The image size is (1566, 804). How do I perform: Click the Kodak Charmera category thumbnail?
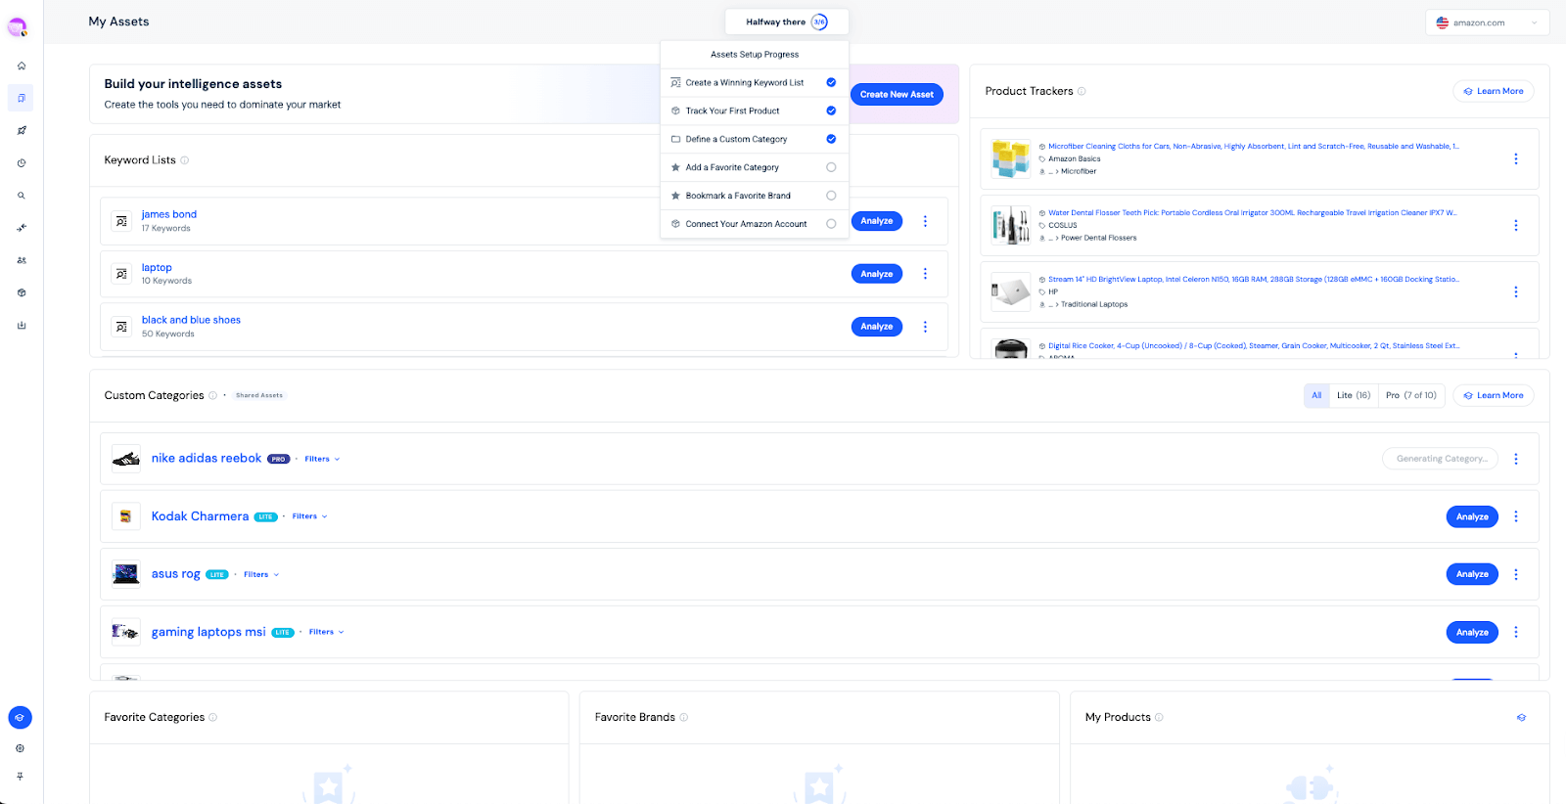(x=125, y=516)
